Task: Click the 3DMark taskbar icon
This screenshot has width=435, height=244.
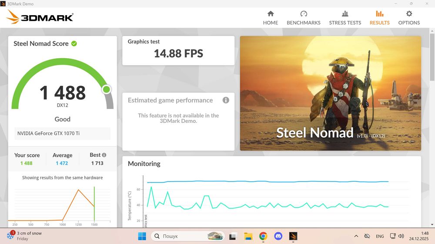Action: point(293,236)
